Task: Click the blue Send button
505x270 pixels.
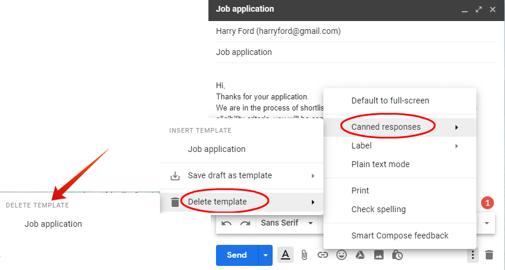Action: [x=237, y=255]
